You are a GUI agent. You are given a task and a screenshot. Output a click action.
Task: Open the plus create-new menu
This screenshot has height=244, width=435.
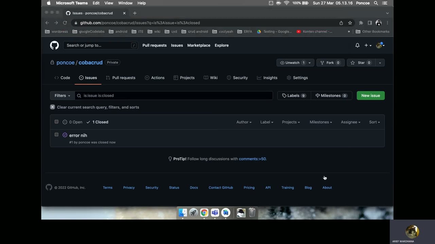pos(368,45)
